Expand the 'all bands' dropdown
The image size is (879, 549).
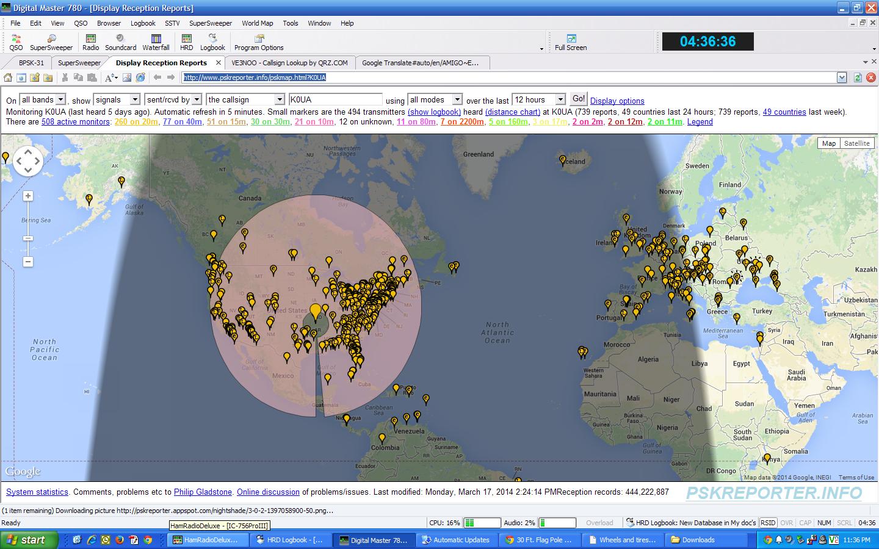tap(60, 99)
